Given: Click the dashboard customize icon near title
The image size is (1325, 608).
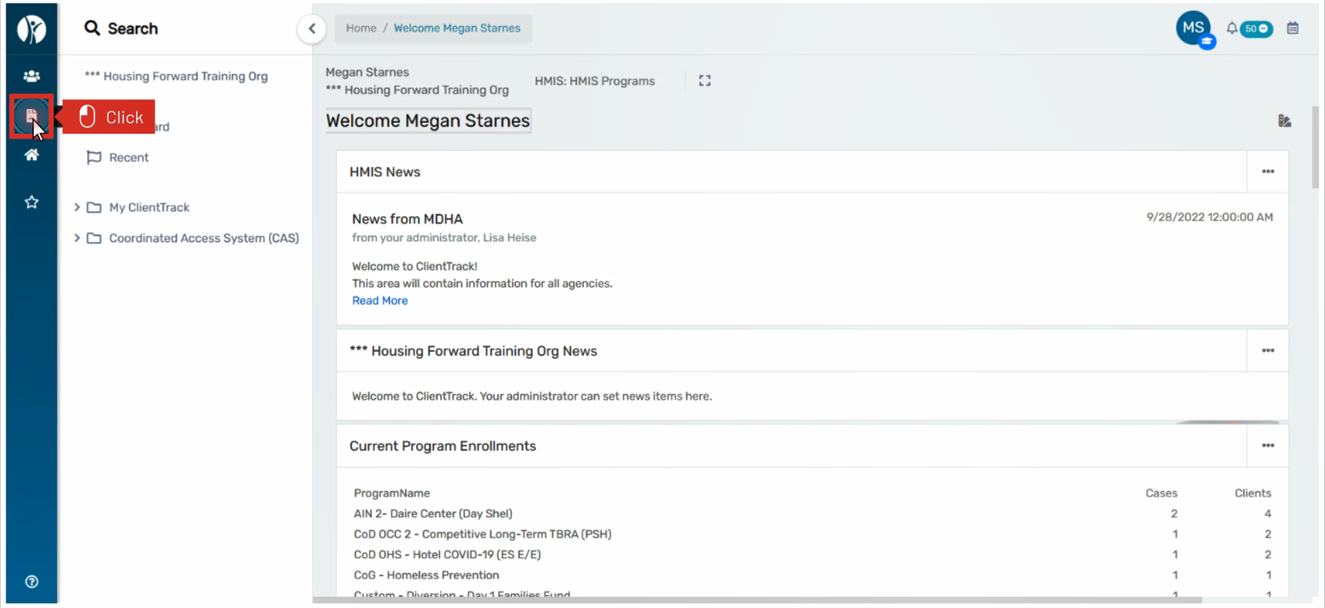Looking at the screenshot, I should point(1284,121).
